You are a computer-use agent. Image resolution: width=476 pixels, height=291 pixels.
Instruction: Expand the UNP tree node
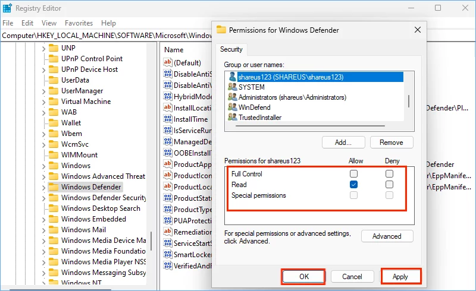(x=43, y=49)
